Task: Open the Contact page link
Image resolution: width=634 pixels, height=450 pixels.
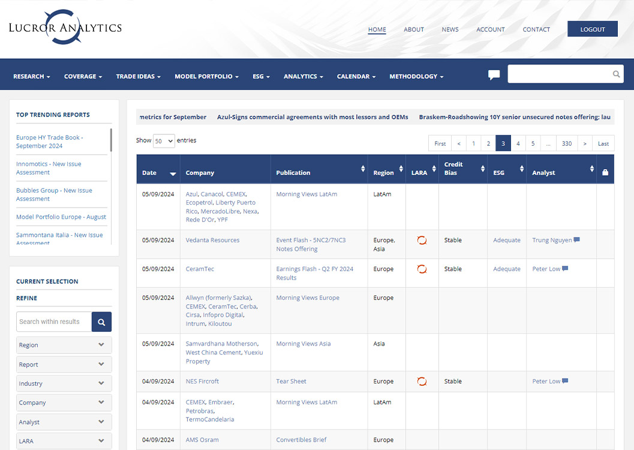Action: pos(536,29)
